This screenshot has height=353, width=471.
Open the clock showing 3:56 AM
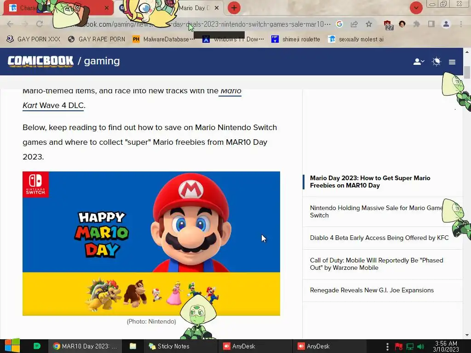446,347
